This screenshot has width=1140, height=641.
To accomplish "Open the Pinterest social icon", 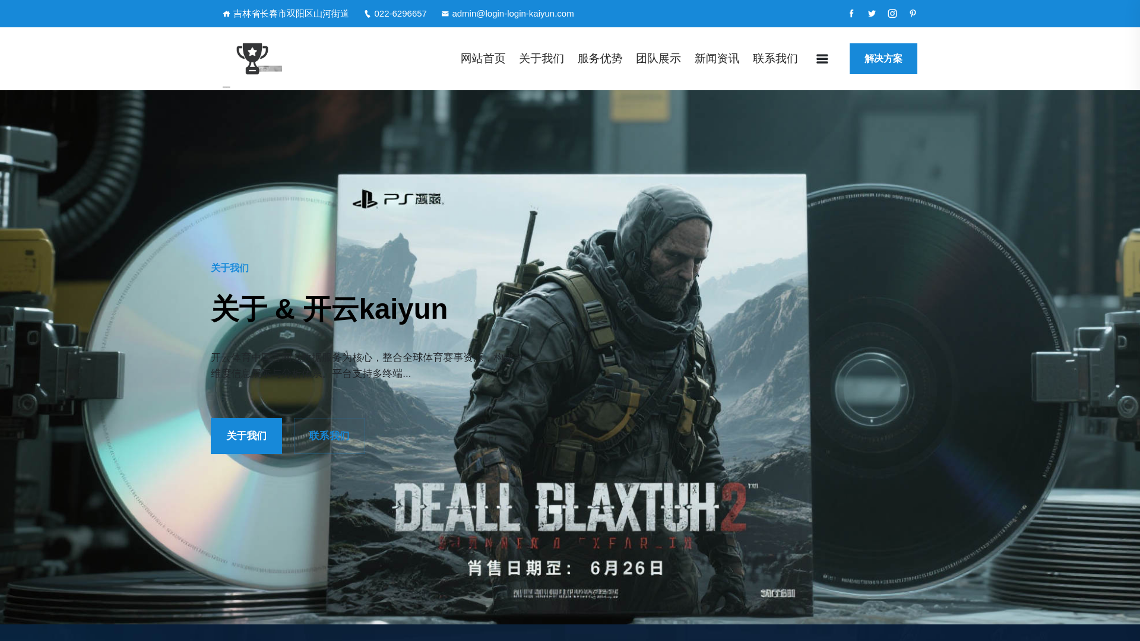I will (x=913, y=13).
